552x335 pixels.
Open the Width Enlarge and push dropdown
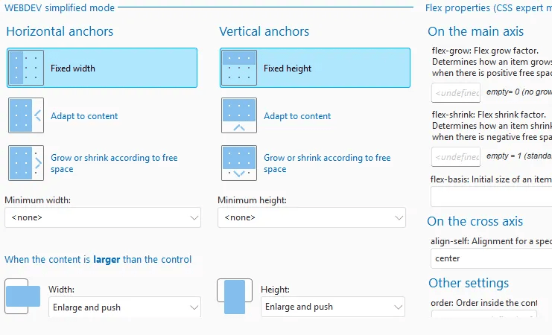coord(124,307)
